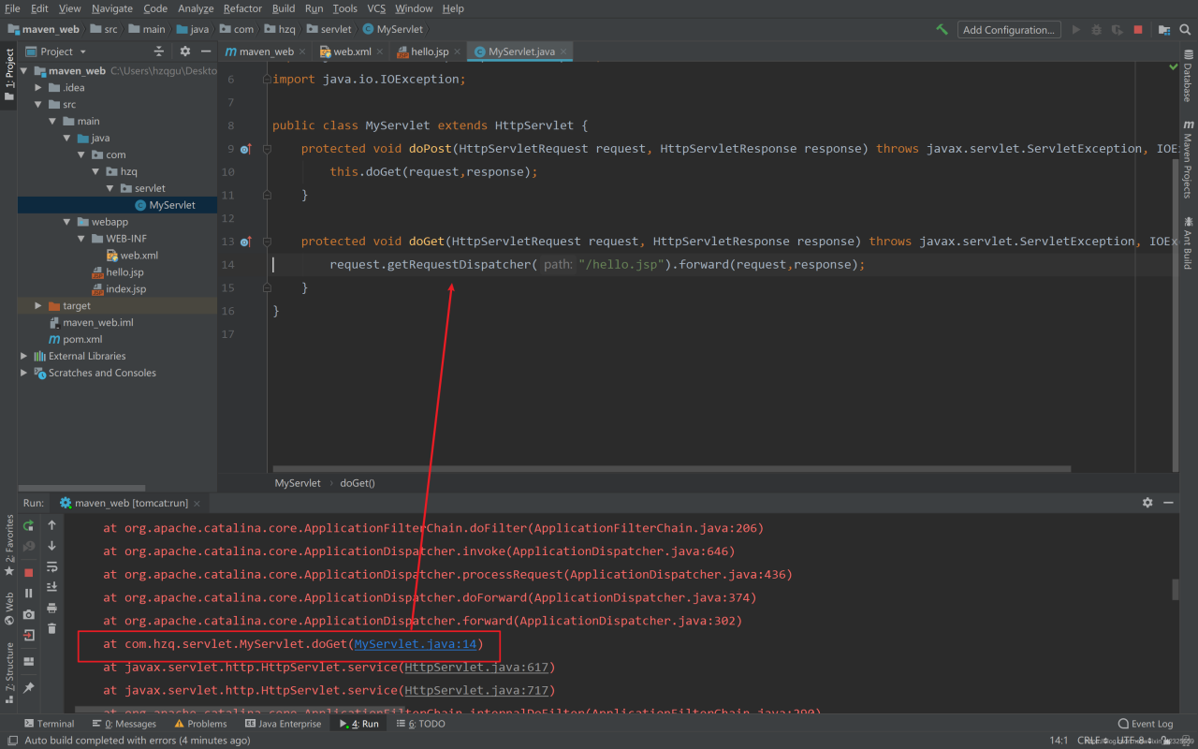Expand the .idea folder in the project tree
The width and height of the screenshot is (1198, 749).
tap(38, 88)
